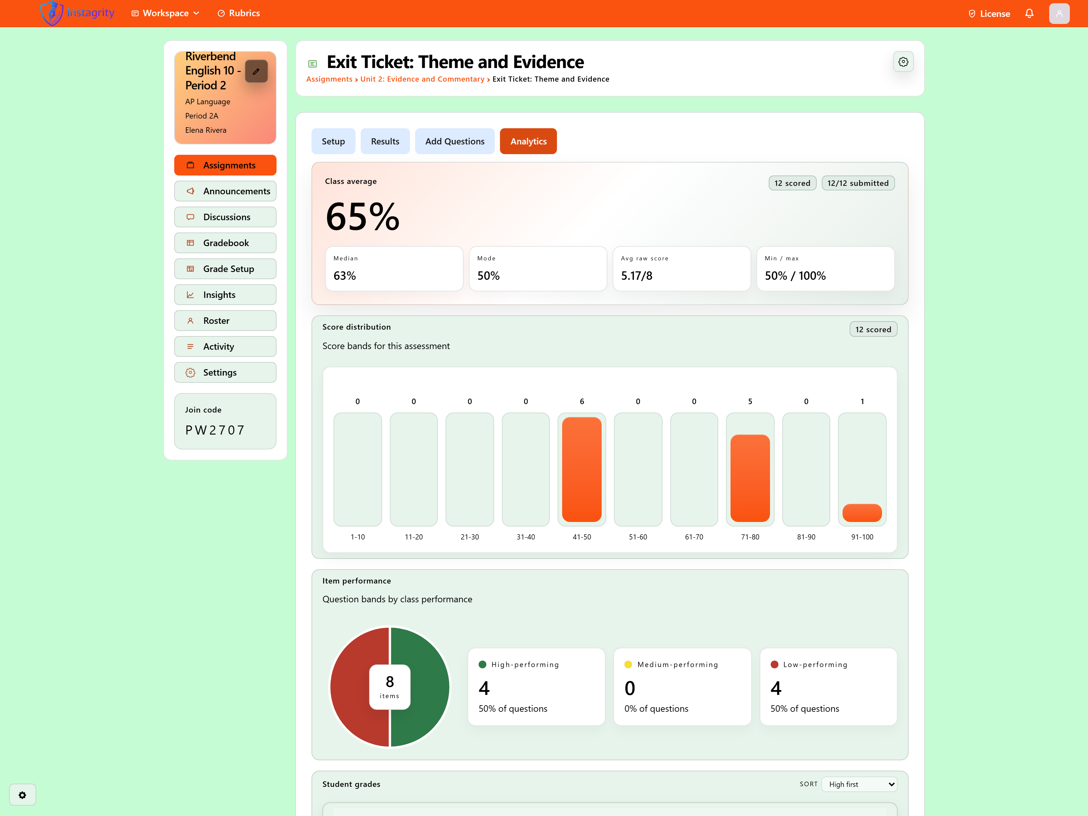
Task: Click the High-performing card
Action: tap(536, 686)
